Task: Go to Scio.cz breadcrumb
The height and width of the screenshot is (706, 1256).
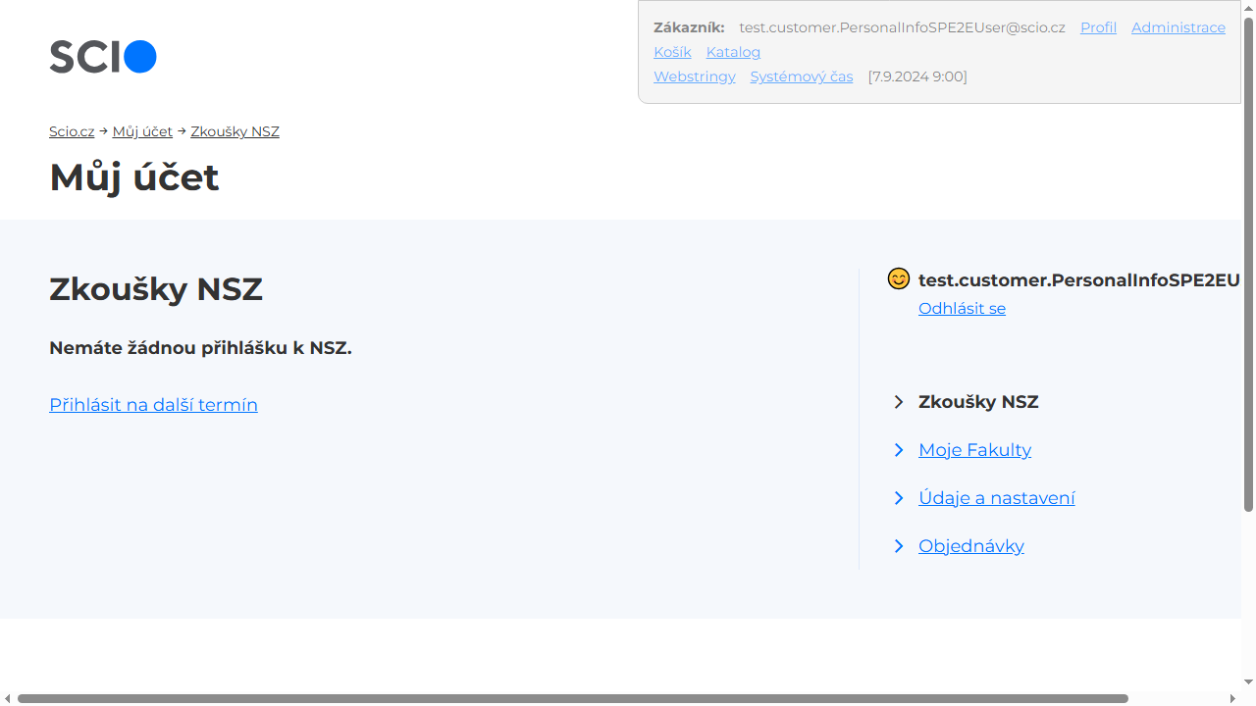Action: (72, 131)
